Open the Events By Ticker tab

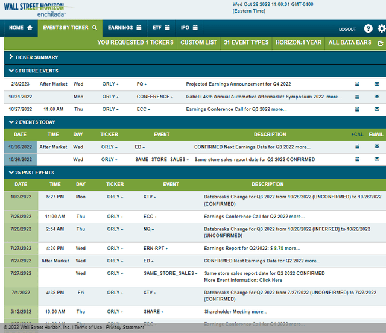[70, 28]
